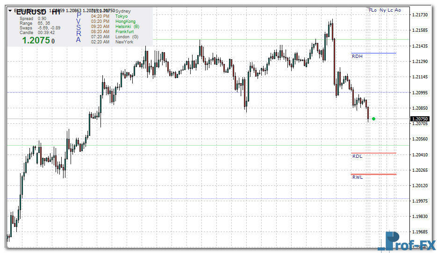Click the black 1.20750 price tag
The height and width of the screenshot is (253, 437).
coord(420,119)
